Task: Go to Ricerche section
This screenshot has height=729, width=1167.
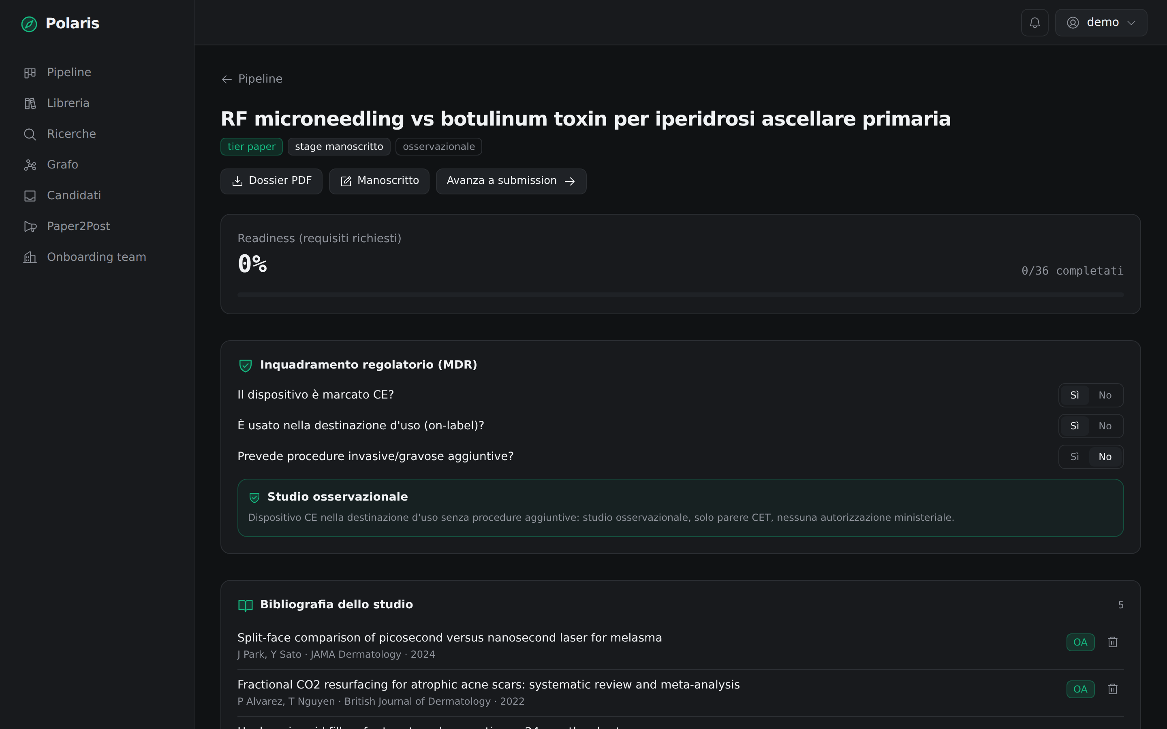Action: click(x=97, y=134)
